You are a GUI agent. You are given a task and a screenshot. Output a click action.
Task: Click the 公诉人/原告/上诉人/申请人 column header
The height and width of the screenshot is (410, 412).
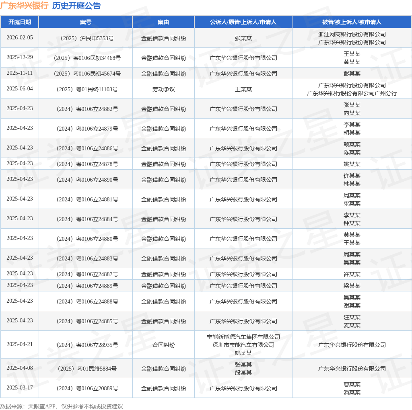[243, 22]
